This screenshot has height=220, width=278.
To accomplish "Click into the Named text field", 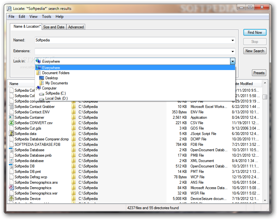I will tap(132, 40).
